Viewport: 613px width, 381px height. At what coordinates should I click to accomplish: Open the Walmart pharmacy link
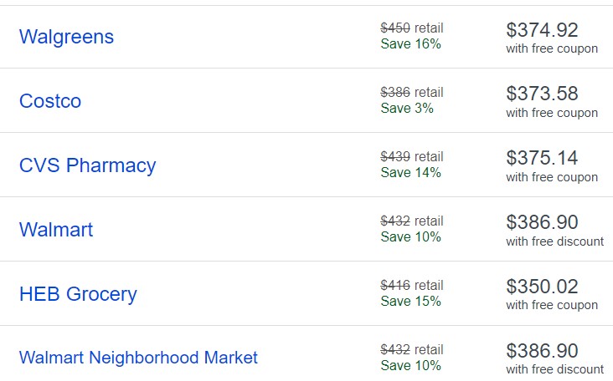(x=56, y=229)
